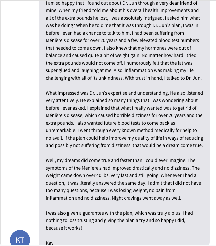Click the closing words "because it works!"
Image resolution: width=216 pixels, height=246 pixels.
[64, 228]
